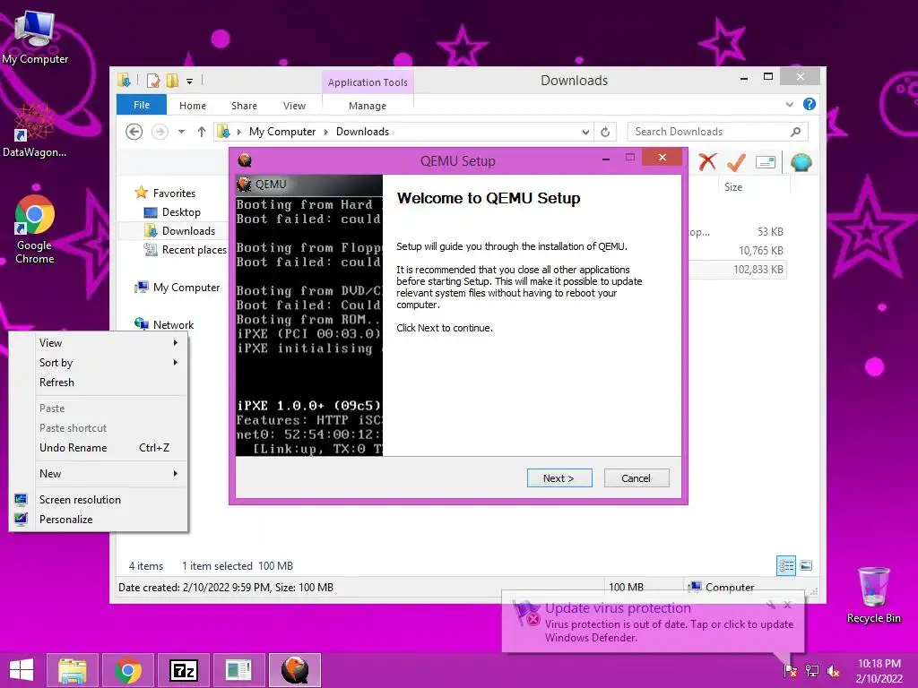Click the rename card icon in Downloads toolbar
The image size is (918, 688).
(x=766, y=162)
